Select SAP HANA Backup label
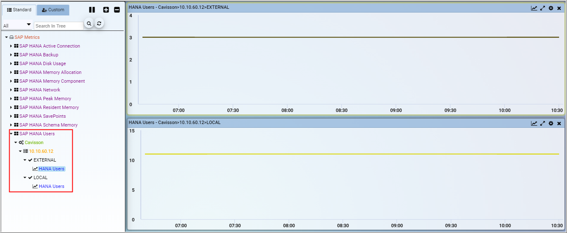567x233 pixels. coord(39,55)
